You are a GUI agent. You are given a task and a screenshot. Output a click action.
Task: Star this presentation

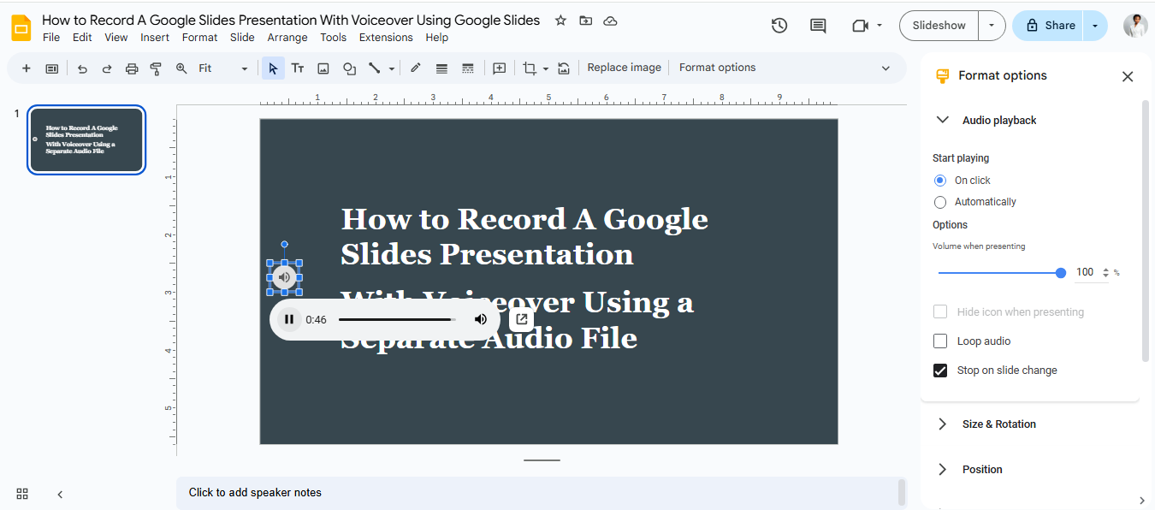point(560,21)
